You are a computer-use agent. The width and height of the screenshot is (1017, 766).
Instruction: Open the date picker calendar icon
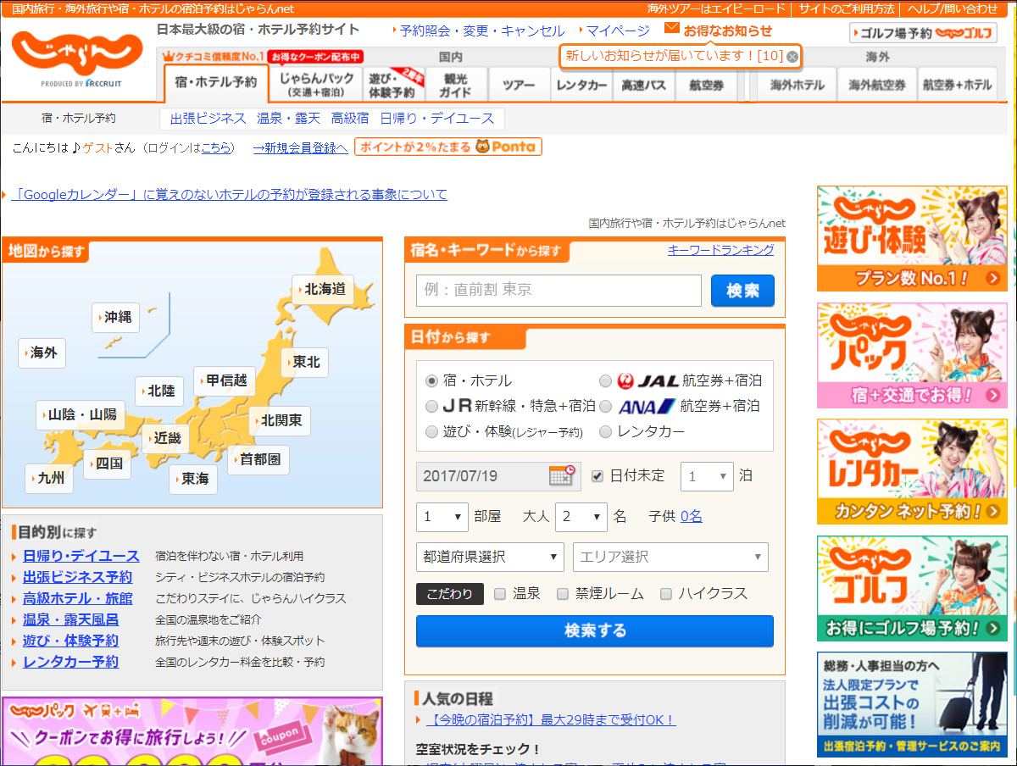click(x=562, y=475)
